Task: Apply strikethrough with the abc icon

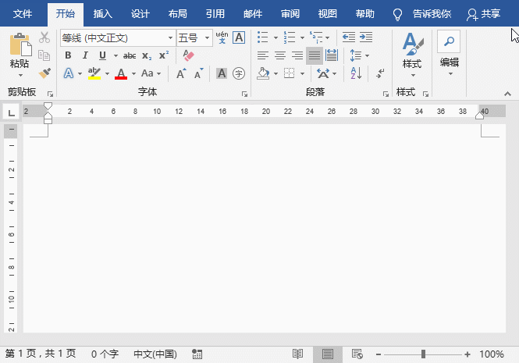Action: pyautogui.click(x=130, y=55)
